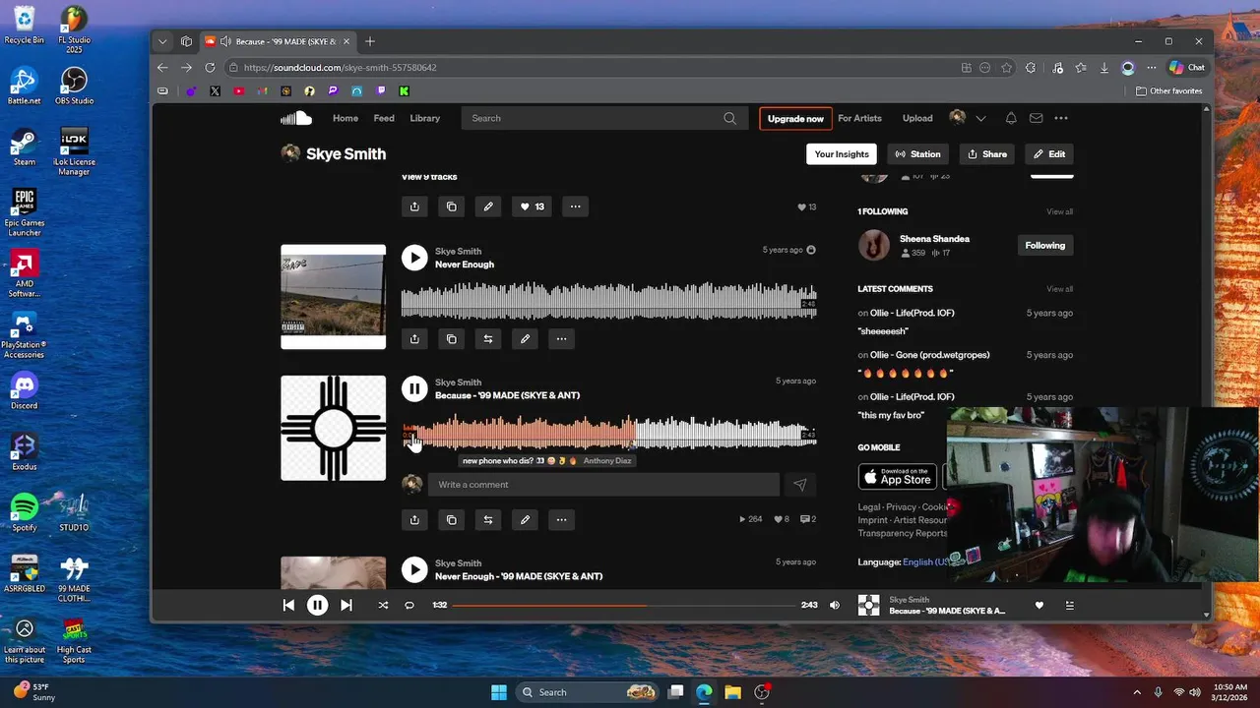
Task: Skip to next track in player bar
Action: (x=346, y=605)
